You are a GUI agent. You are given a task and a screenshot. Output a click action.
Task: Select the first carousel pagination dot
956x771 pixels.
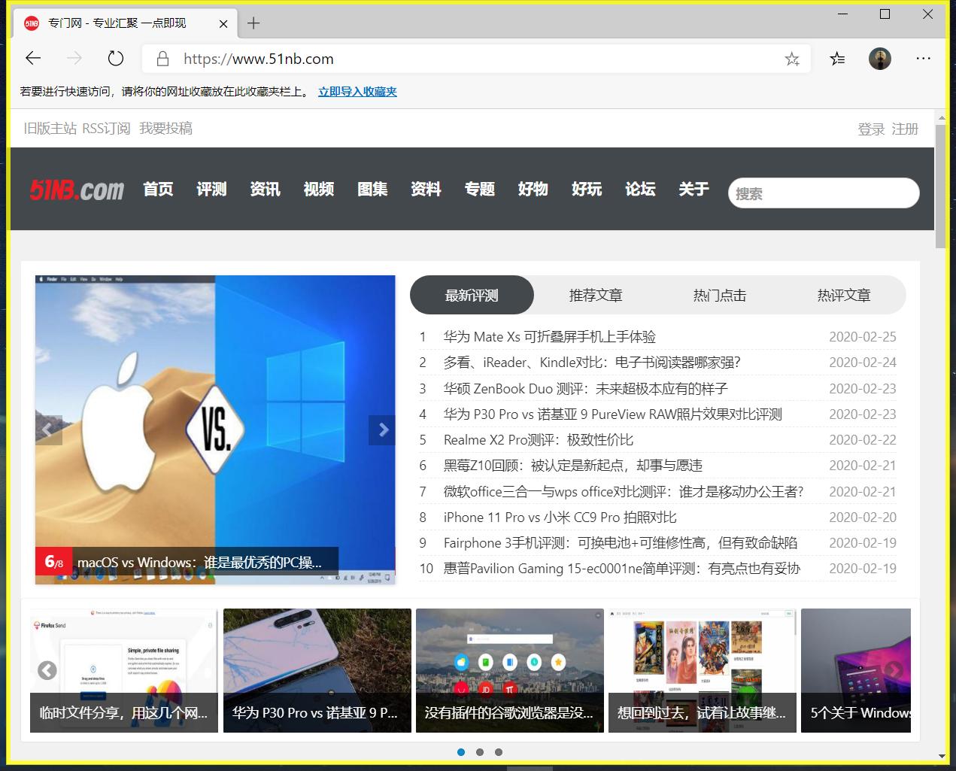[x=460, y=751]
